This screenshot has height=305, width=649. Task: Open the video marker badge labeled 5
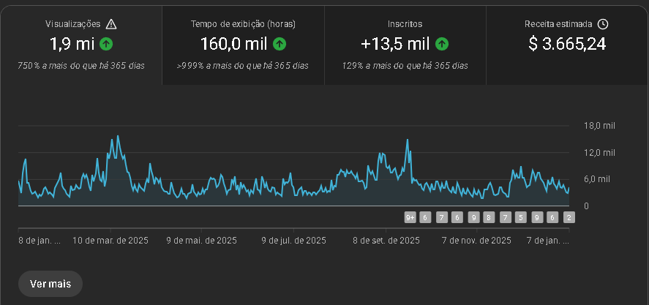521,217
